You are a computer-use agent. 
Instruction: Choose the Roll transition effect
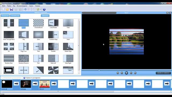[x=38, y=58]
